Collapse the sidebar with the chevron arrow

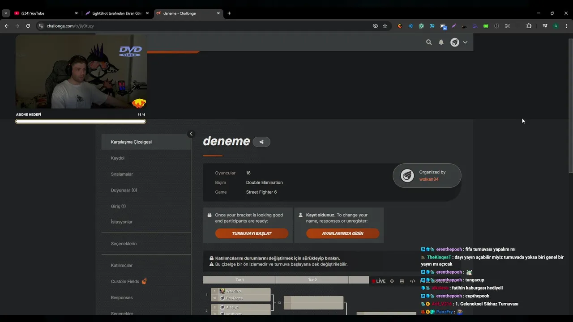click(191, 134)
